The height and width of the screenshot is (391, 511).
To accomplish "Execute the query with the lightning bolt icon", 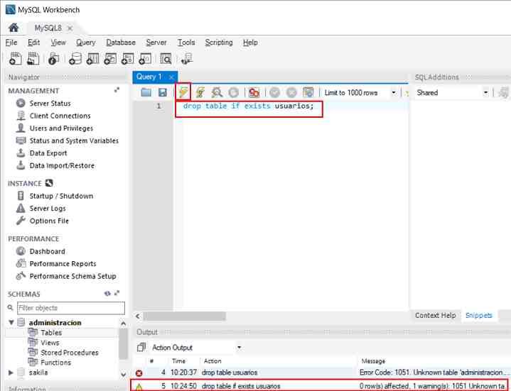I will [x=183, y=92].
